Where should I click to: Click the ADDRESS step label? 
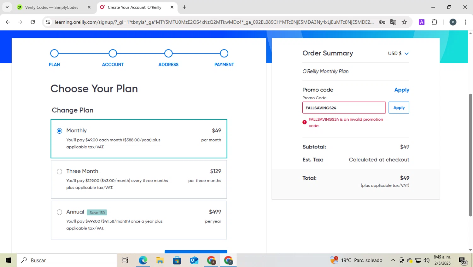coord(168,65)
